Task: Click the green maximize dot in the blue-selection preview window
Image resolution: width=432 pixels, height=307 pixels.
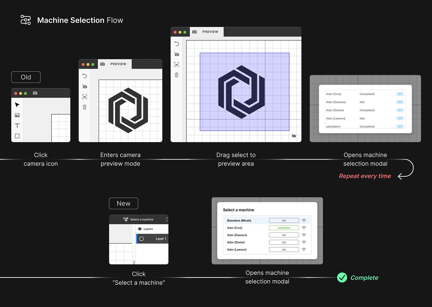Action: (185, 32)
